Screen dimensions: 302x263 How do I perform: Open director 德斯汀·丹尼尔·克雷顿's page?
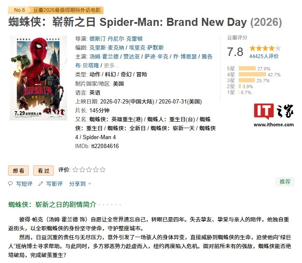coord(116,39)
